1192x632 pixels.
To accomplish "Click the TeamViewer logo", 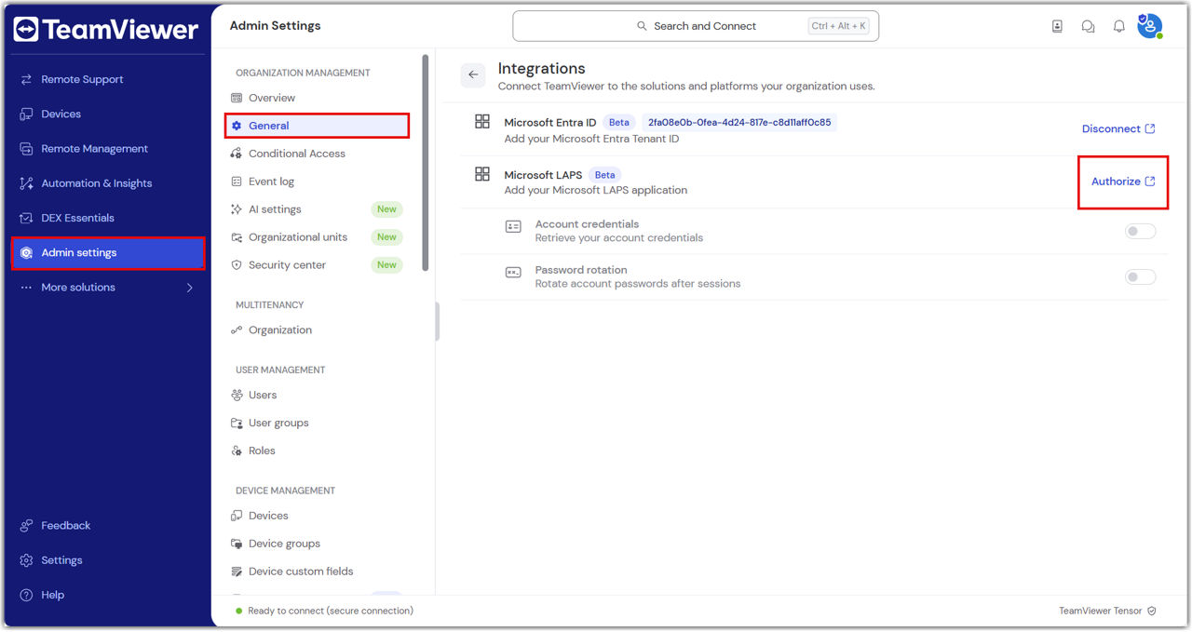I will pos(105,30).
